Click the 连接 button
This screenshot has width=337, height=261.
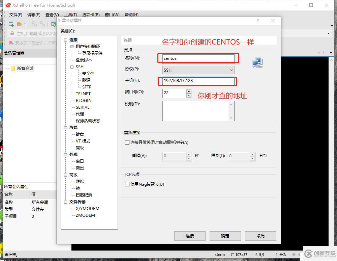tap(190, 236)
